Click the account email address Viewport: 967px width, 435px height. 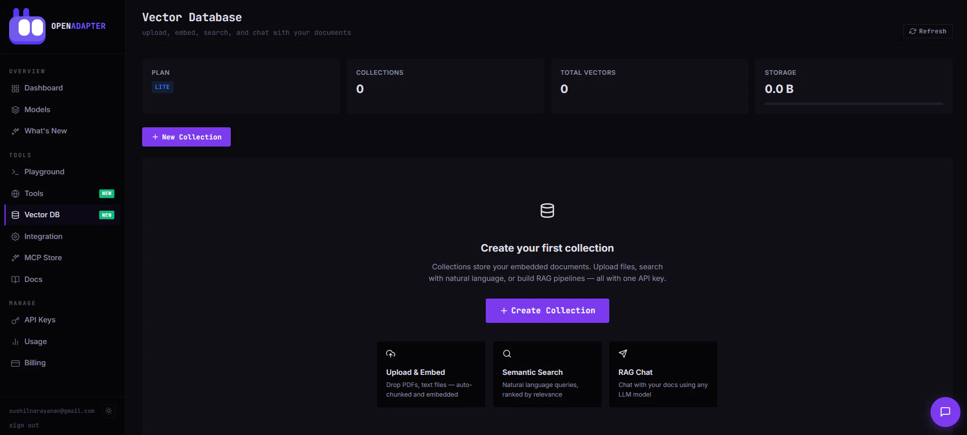[52, 411]
